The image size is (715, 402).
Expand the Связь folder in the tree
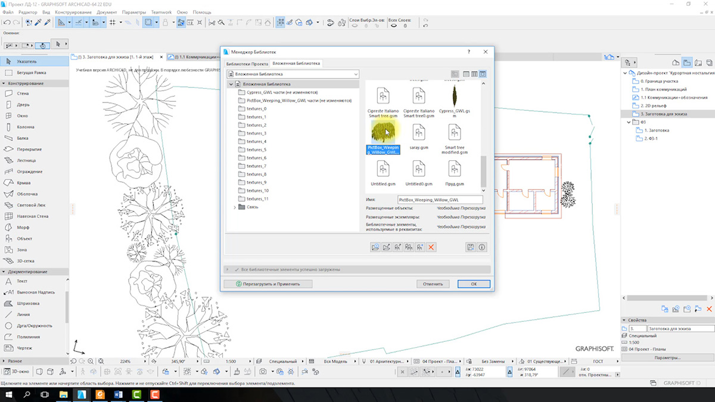click(234, 207)
